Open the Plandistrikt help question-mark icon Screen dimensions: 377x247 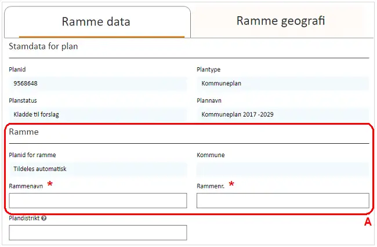pyautogui.click(x=44, y=219)
